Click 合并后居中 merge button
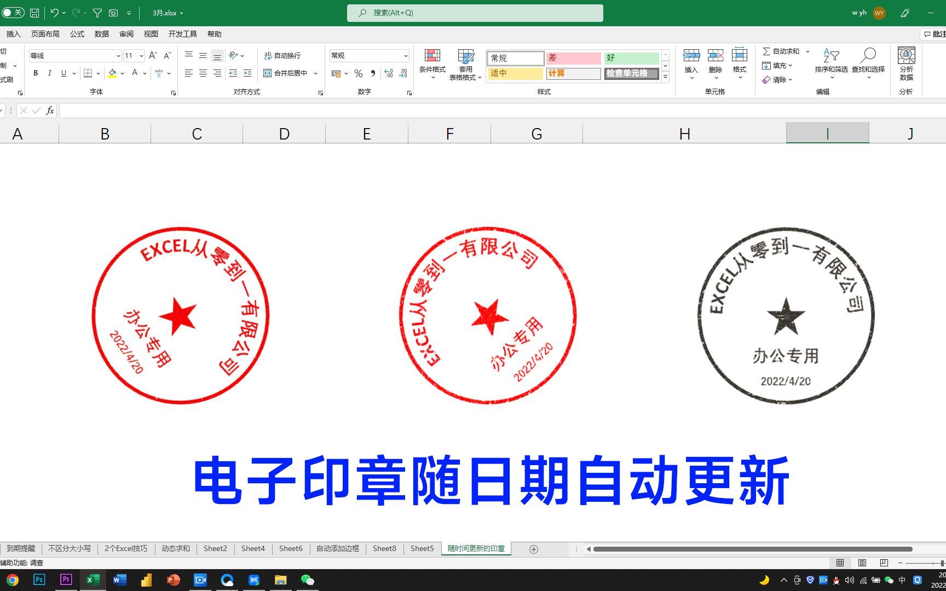 click(285, 73)
